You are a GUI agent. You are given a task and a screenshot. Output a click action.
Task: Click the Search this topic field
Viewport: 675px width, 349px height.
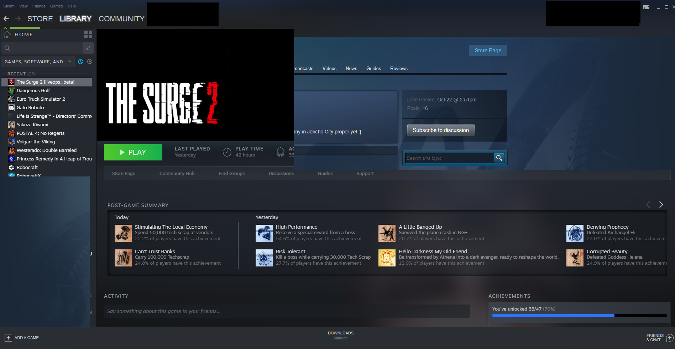coord(449,158)
